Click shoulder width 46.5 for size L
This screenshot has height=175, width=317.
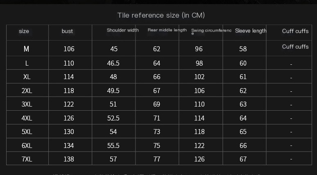[x=113, y=64]
